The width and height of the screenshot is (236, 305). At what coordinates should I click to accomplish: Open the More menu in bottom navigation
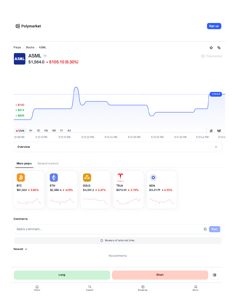pos(196,288)
